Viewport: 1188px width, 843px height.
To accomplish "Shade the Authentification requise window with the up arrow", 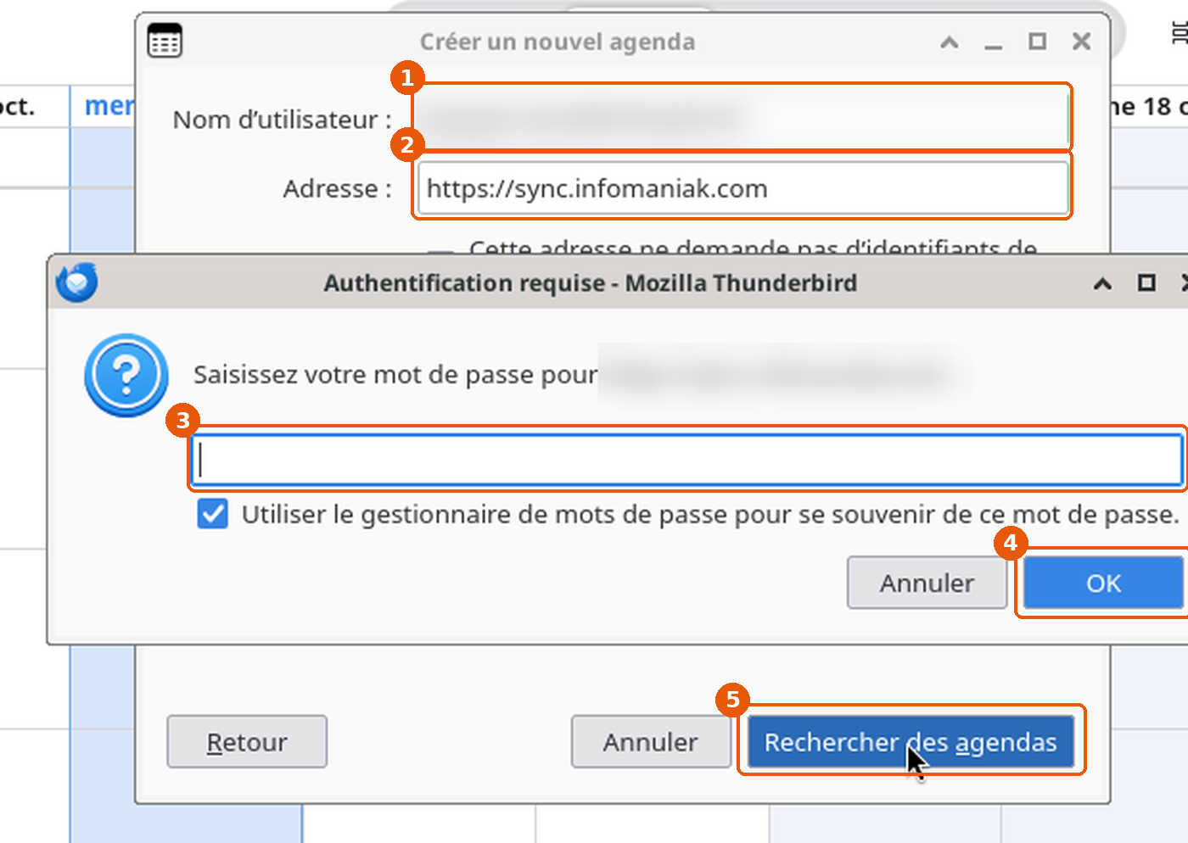I will pyautogui.click(x=1102, y=283).
